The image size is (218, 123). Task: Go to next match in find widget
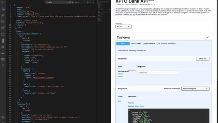88,2
